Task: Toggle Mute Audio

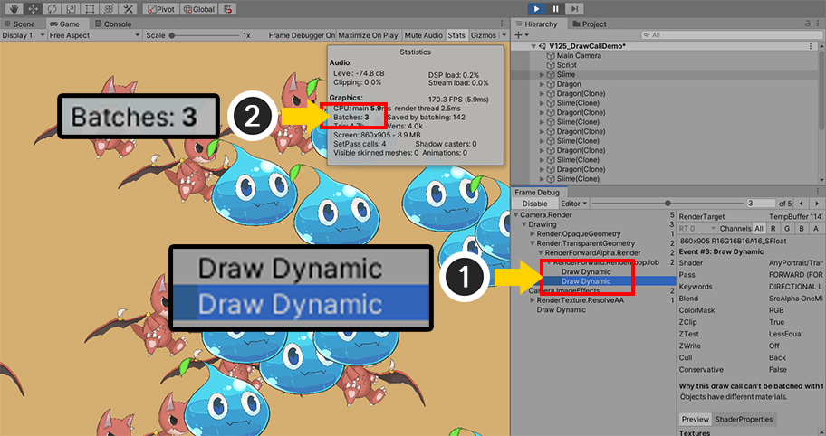Action: pos(423,35)
